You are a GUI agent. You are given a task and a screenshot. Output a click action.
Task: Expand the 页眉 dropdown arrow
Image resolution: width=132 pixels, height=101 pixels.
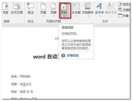coord(43,16)
